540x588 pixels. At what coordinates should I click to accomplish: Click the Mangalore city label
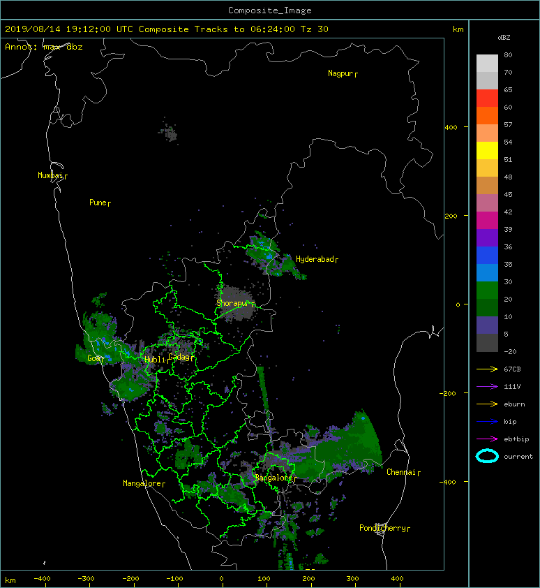pos(144,483)
